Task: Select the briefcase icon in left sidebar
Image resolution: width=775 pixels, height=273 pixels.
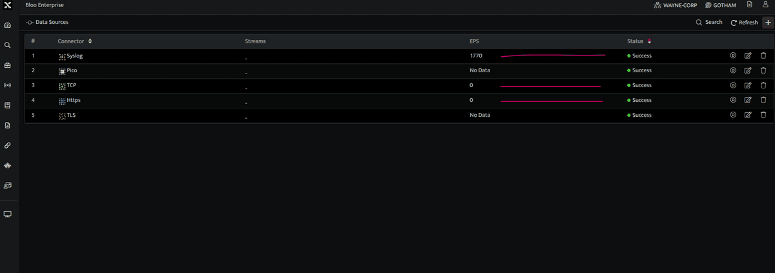Action: click(x=8, y=65)
